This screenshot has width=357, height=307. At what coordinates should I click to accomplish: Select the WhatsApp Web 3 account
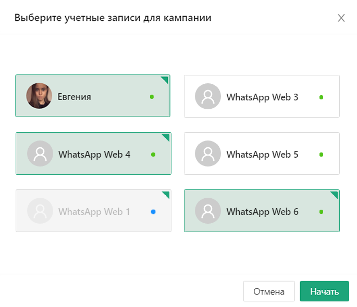[x=262, y=97]
